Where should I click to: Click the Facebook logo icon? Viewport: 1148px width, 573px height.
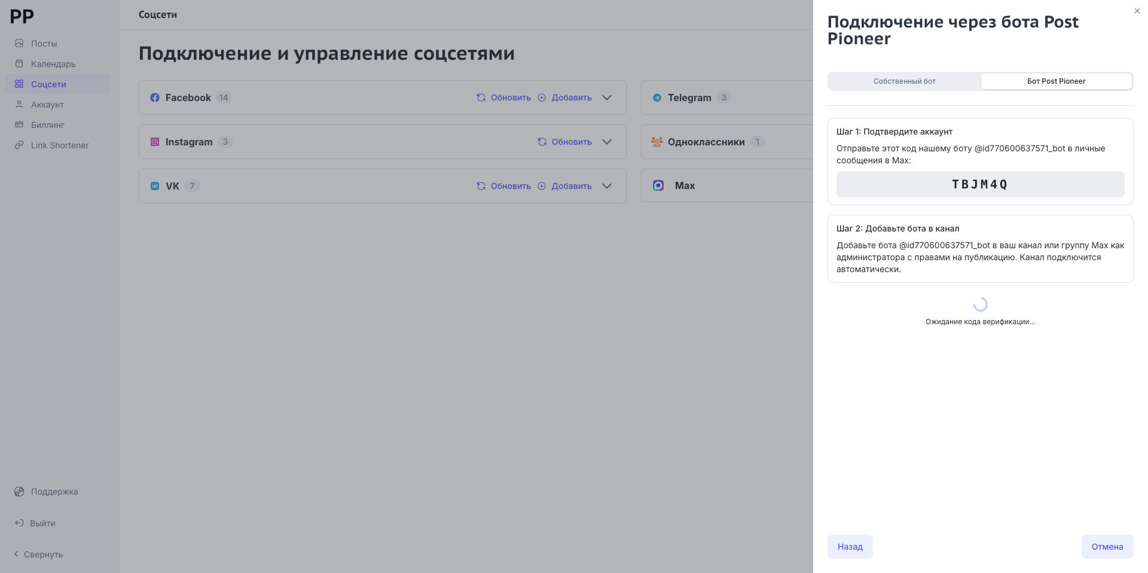point(155,97)
